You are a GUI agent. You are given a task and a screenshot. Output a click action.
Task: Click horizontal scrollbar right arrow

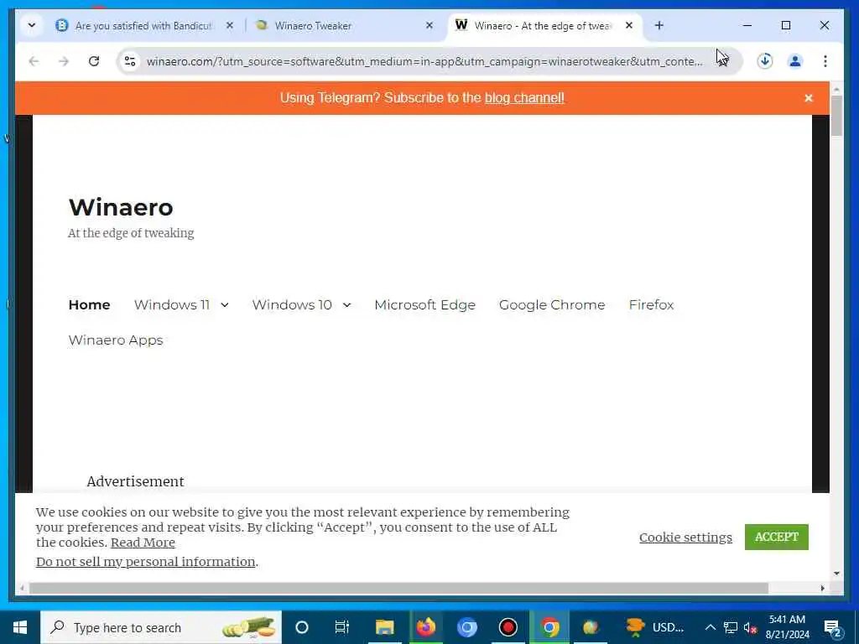(822, 588)
